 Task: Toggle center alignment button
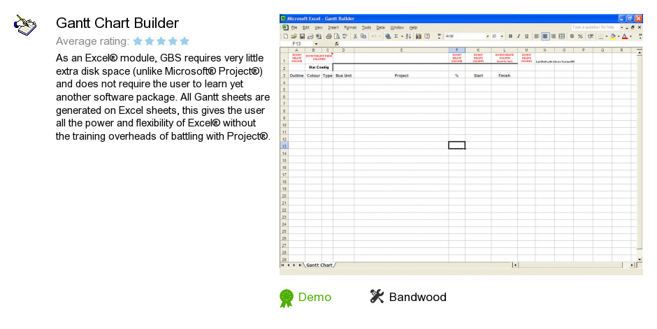pyautogui.click(x=545, y=36)
